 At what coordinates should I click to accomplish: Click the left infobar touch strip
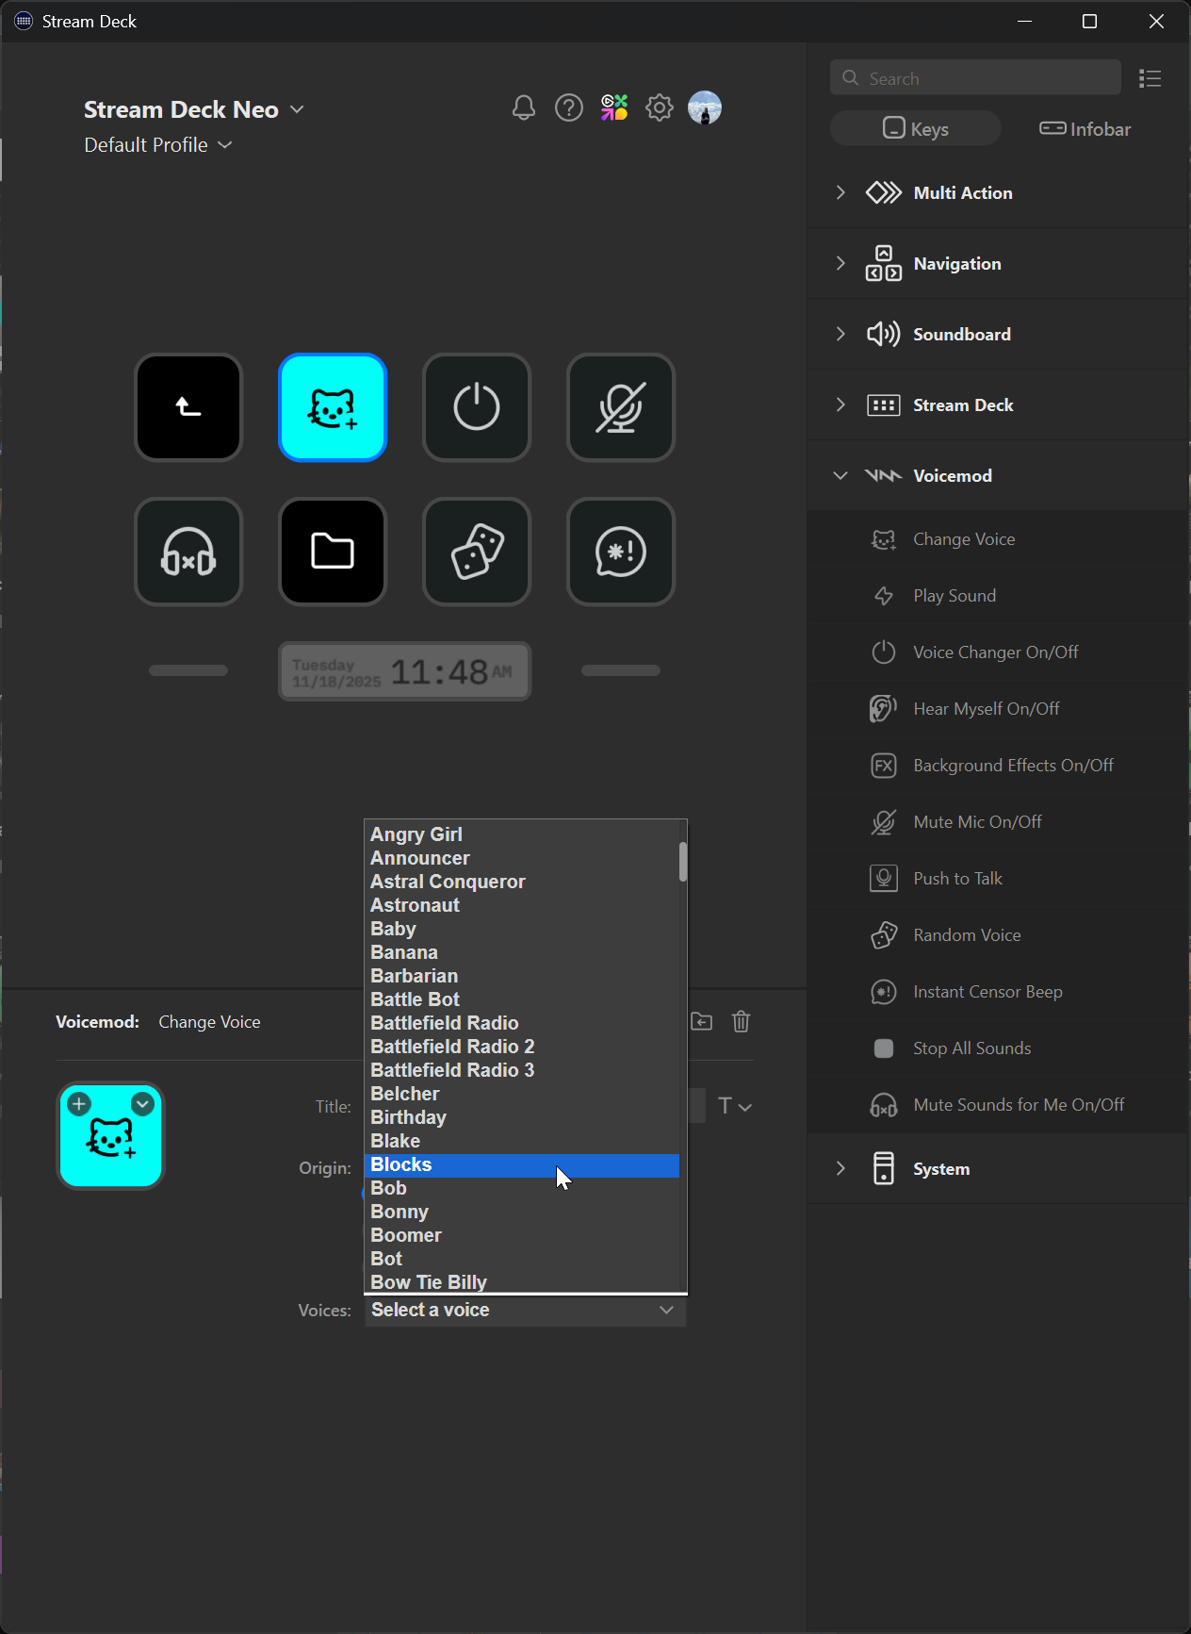pyautogui.click(x=188, y=670)
